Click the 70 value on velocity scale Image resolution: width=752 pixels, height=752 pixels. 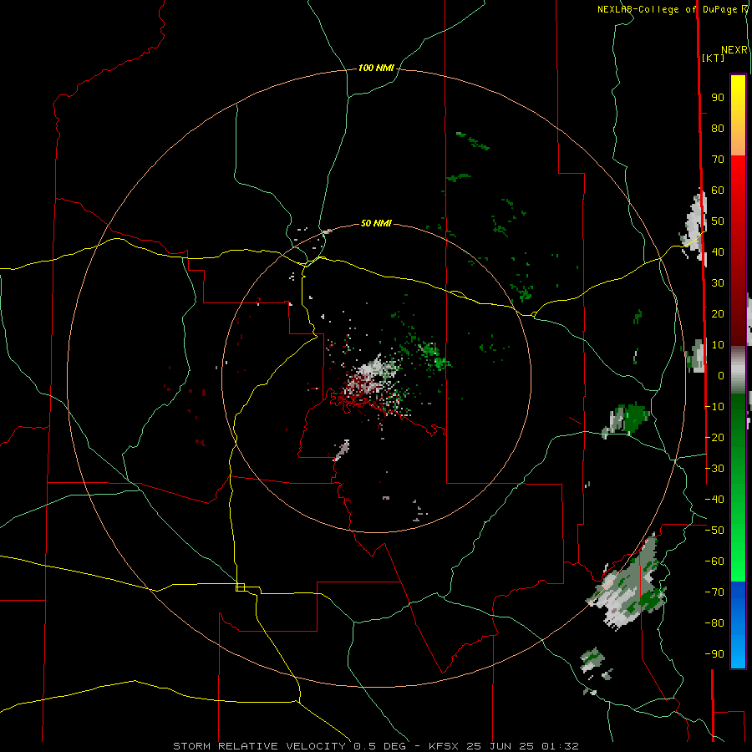coord(718,160)
